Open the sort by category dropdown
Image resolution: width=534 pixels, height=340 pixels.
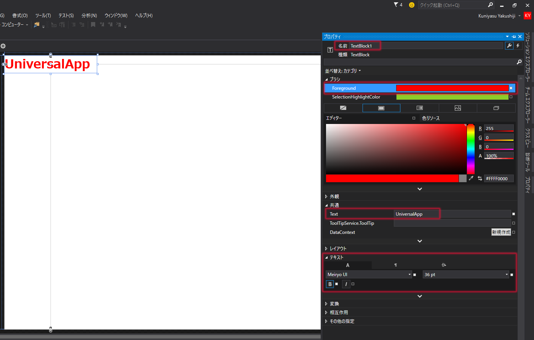(x=343, y=71)
